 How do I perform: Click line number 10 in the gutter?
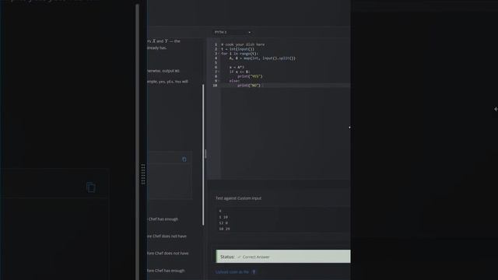(215, 86)
